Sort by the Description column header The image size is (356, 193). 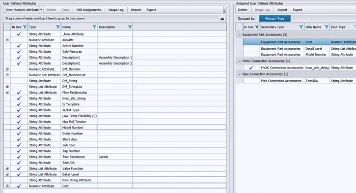tap(107, 27)
